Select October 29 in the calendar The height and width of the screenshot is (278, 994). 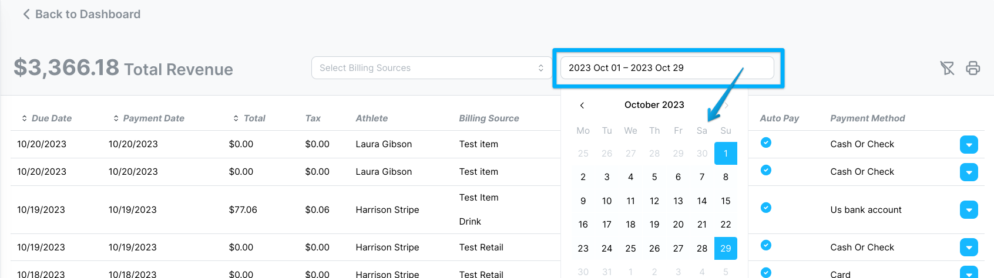click(x=726, y=249)
